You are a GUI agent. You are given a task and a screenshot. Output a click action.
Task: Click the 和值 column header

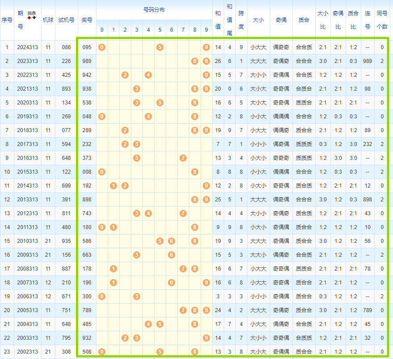coord(218,20)
